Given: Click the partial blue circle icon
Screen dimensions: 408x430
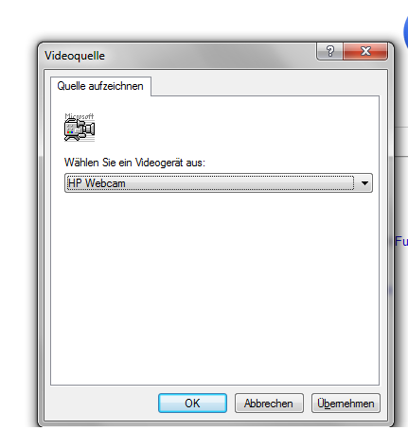Looking at the screenshot, I should pyautogui.click(x=406, y=31).
